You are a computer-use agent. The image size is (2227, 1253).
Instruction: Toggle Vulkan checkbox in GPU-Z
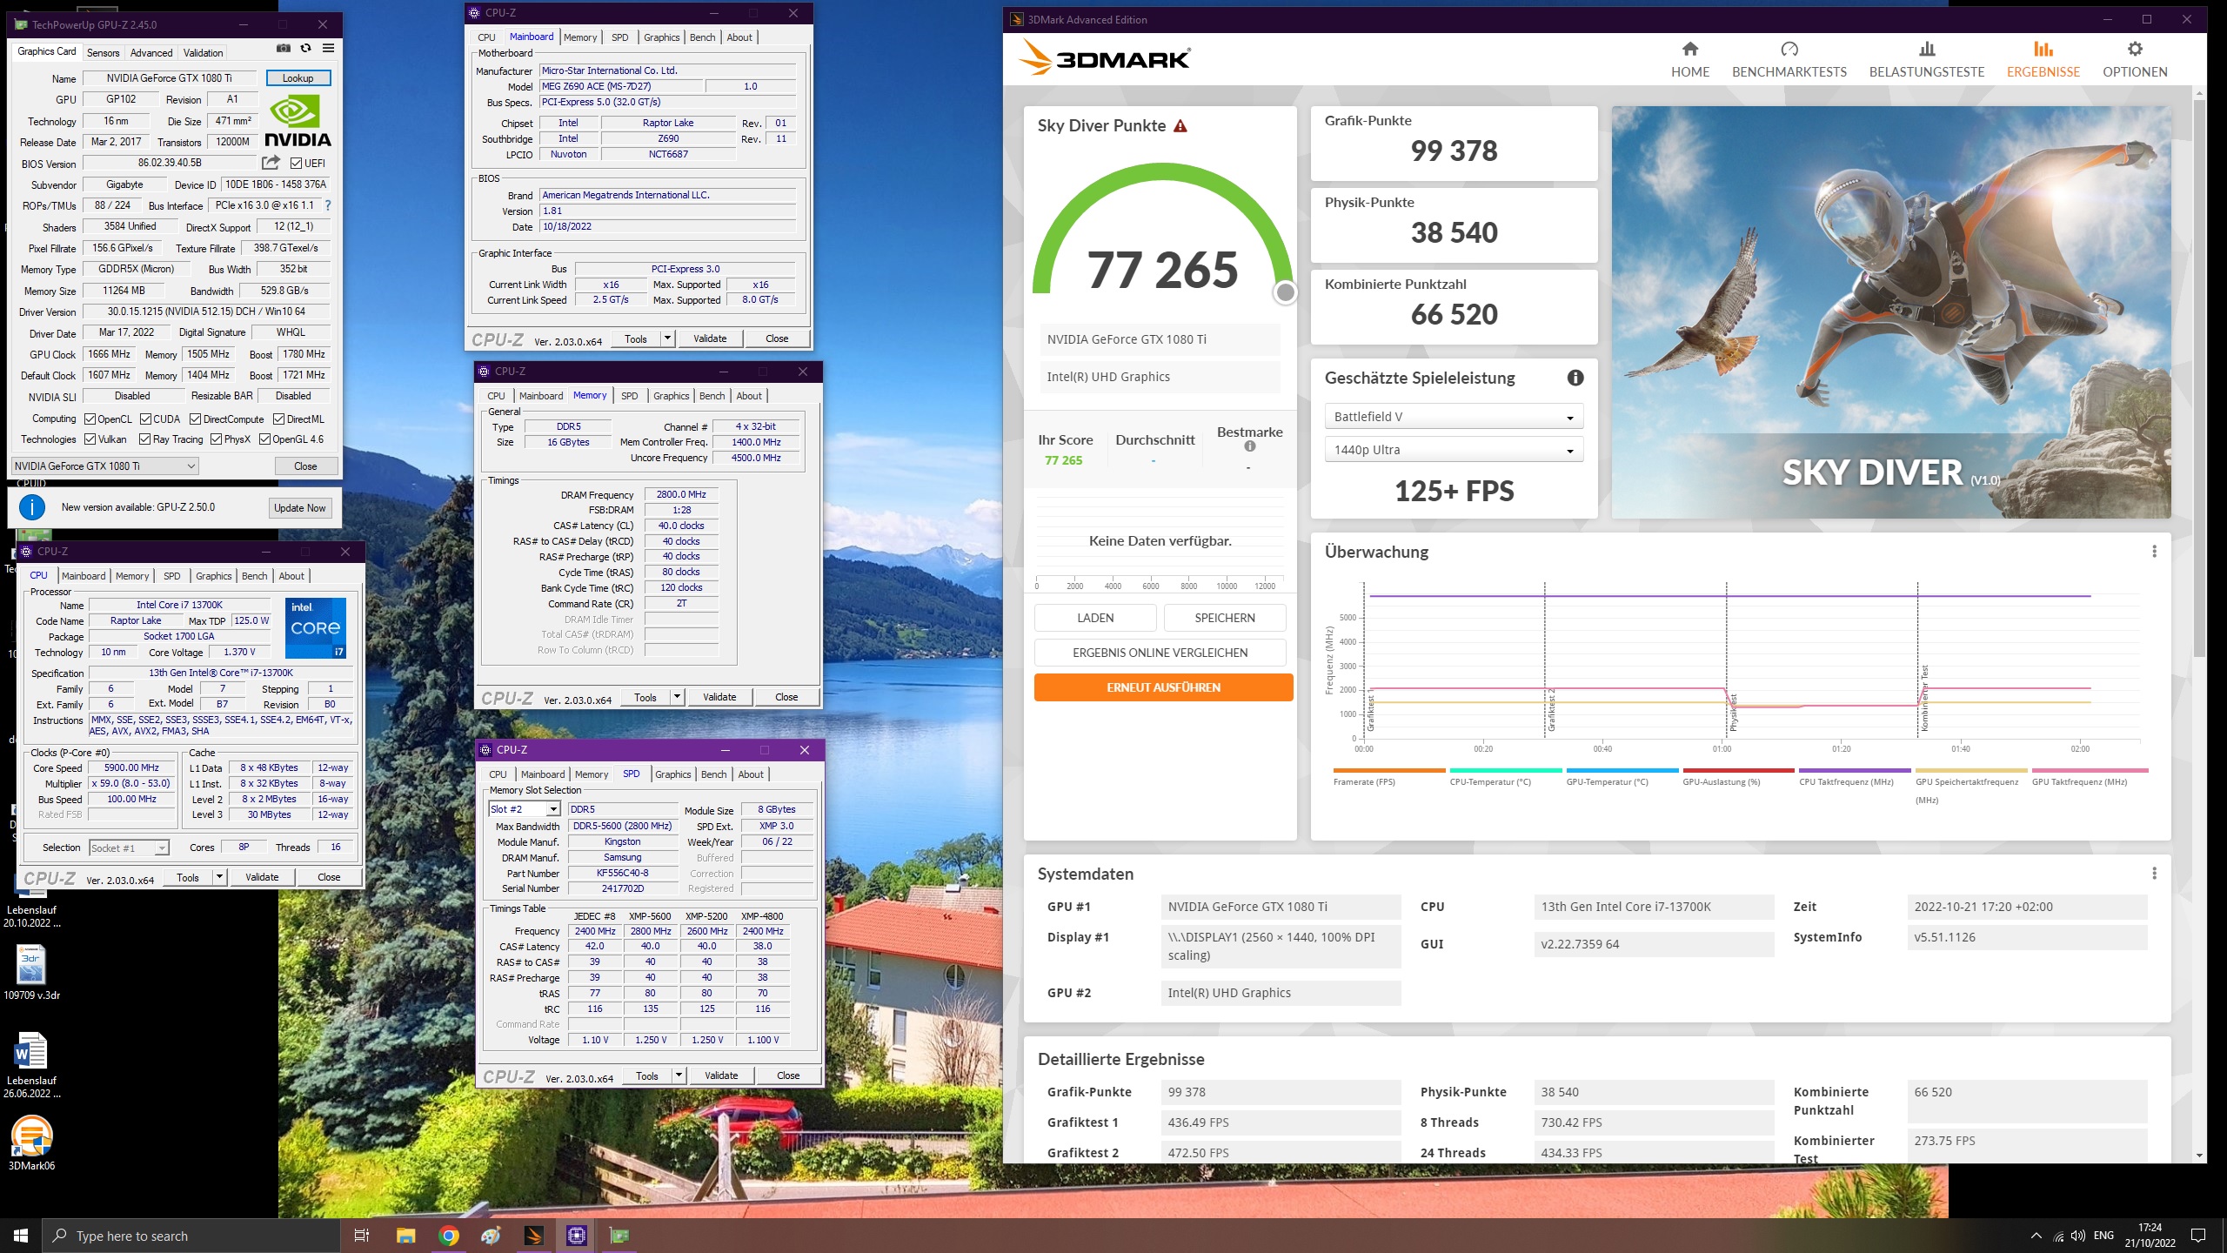90,439
